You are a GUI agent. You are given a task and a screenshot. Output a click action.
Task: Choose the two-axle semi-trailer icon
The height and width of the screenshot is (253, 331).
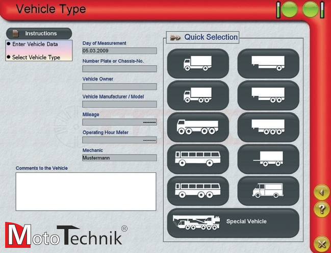pyautogui.click(x=268, y=95)
